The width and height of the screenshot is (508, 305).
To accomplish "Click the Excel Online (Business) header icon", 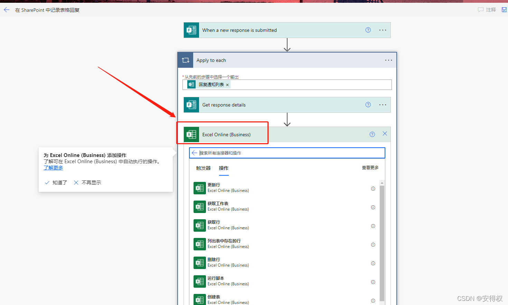I will click(191, 135).
